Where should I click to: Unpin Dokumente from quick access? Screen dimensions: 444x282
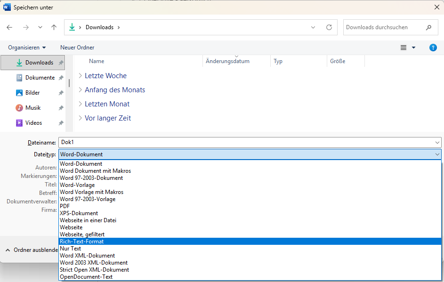61,78
